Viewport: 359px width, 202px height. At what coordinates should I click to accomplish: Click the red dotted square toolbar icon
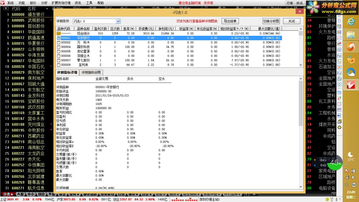[339, 104]
